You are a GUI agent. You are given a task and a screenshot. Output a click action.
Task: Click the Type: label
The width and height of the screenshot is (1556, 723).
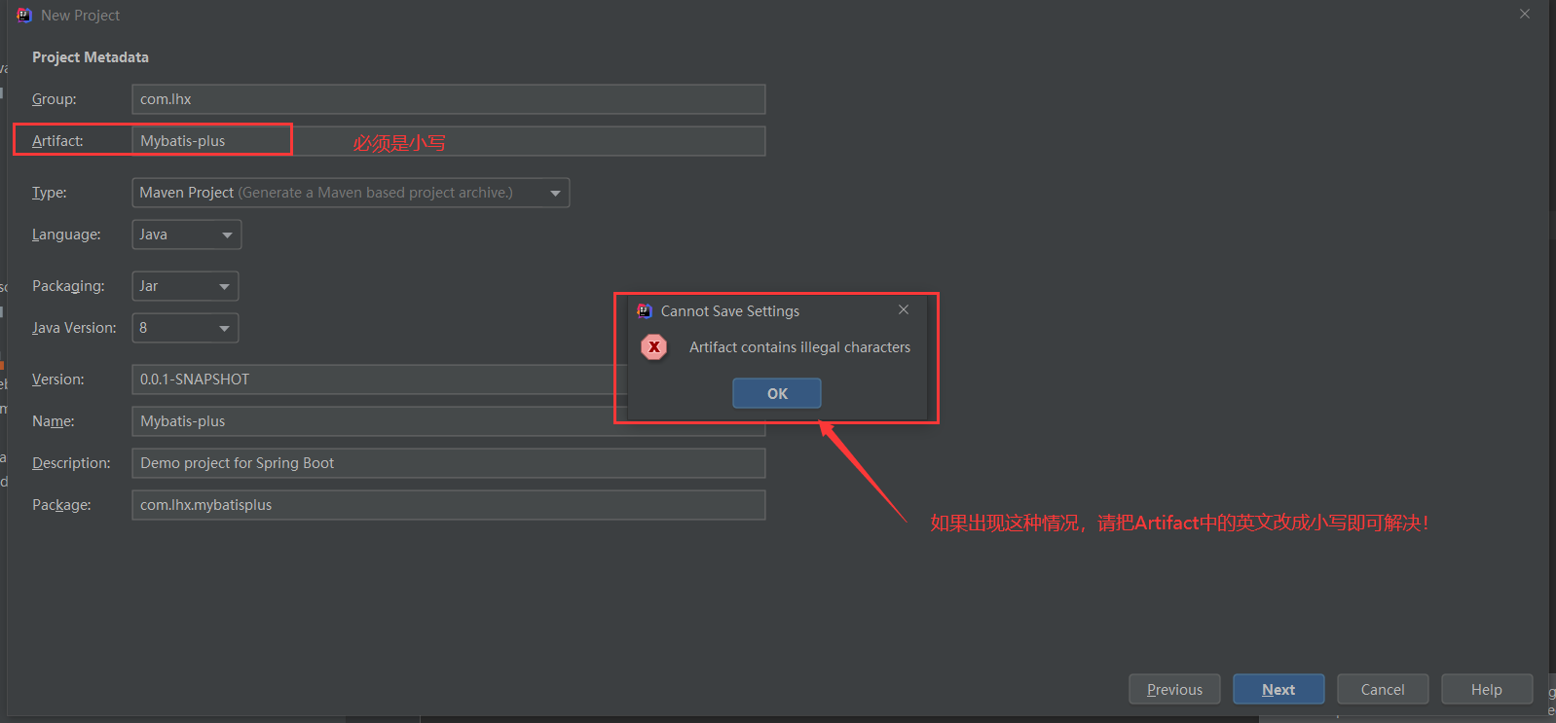coord(50,193)
